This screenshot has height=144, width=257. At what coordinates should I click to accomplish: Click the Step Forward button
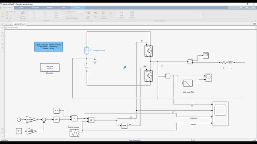(104, 15)
